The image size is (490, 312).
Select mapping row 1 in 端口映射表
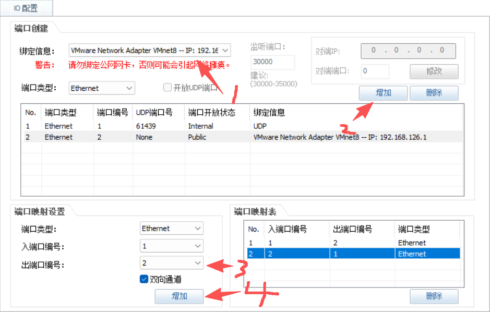pos(353,243)
